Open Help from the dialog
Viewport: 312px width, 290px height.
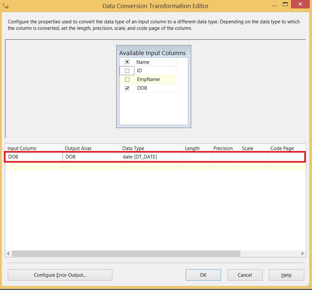pyautogui.click(x=286, y=275)
